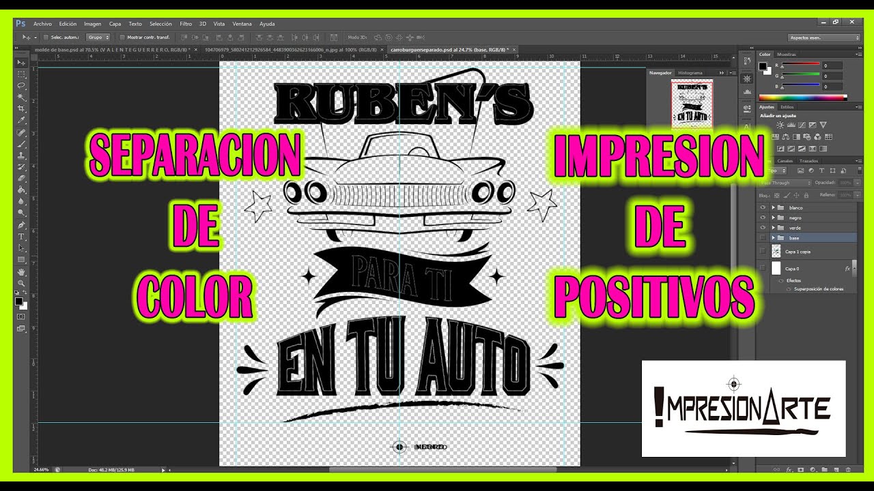Hide the verde layer group
874x491 pixels.
pos(763,228)
